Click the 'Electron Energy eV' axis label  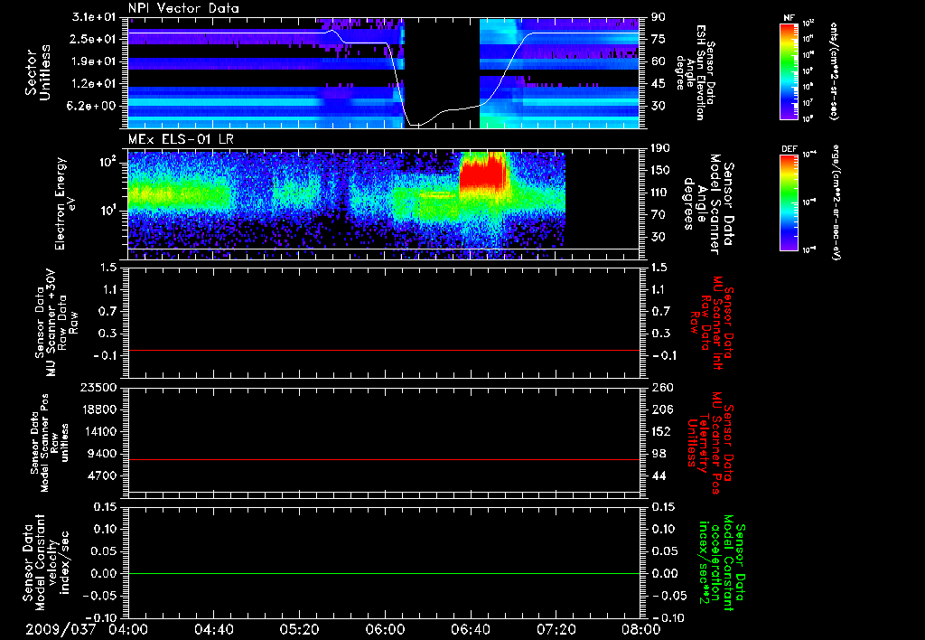click(66, 203)
